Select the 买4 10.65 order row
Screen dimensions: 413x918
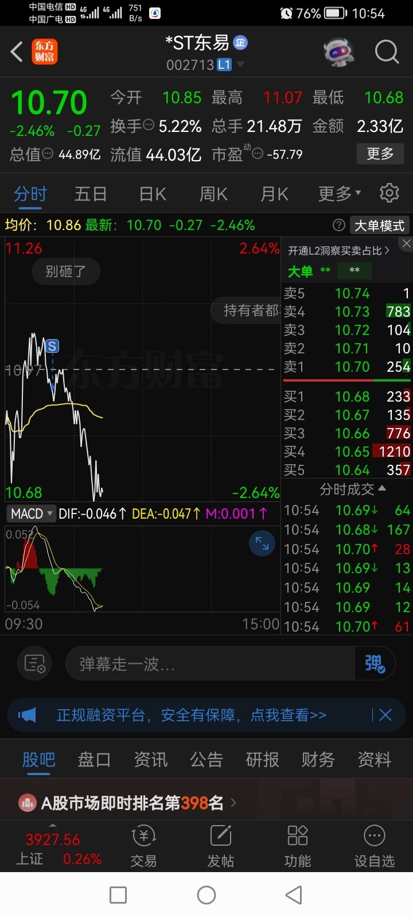[346, 452]
